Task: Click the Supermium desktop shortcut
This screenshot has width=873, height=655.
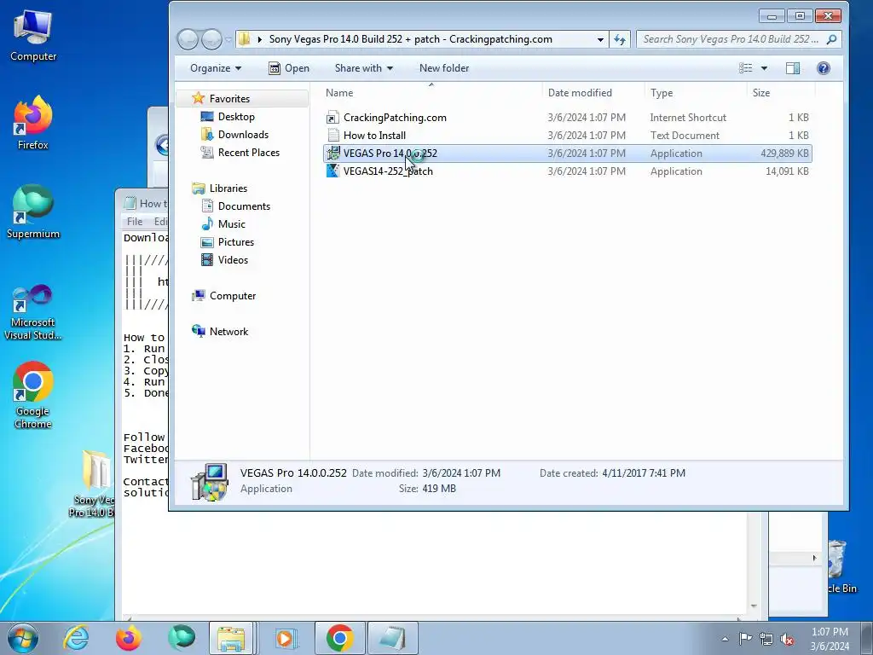Action: [x=33, y=212]
